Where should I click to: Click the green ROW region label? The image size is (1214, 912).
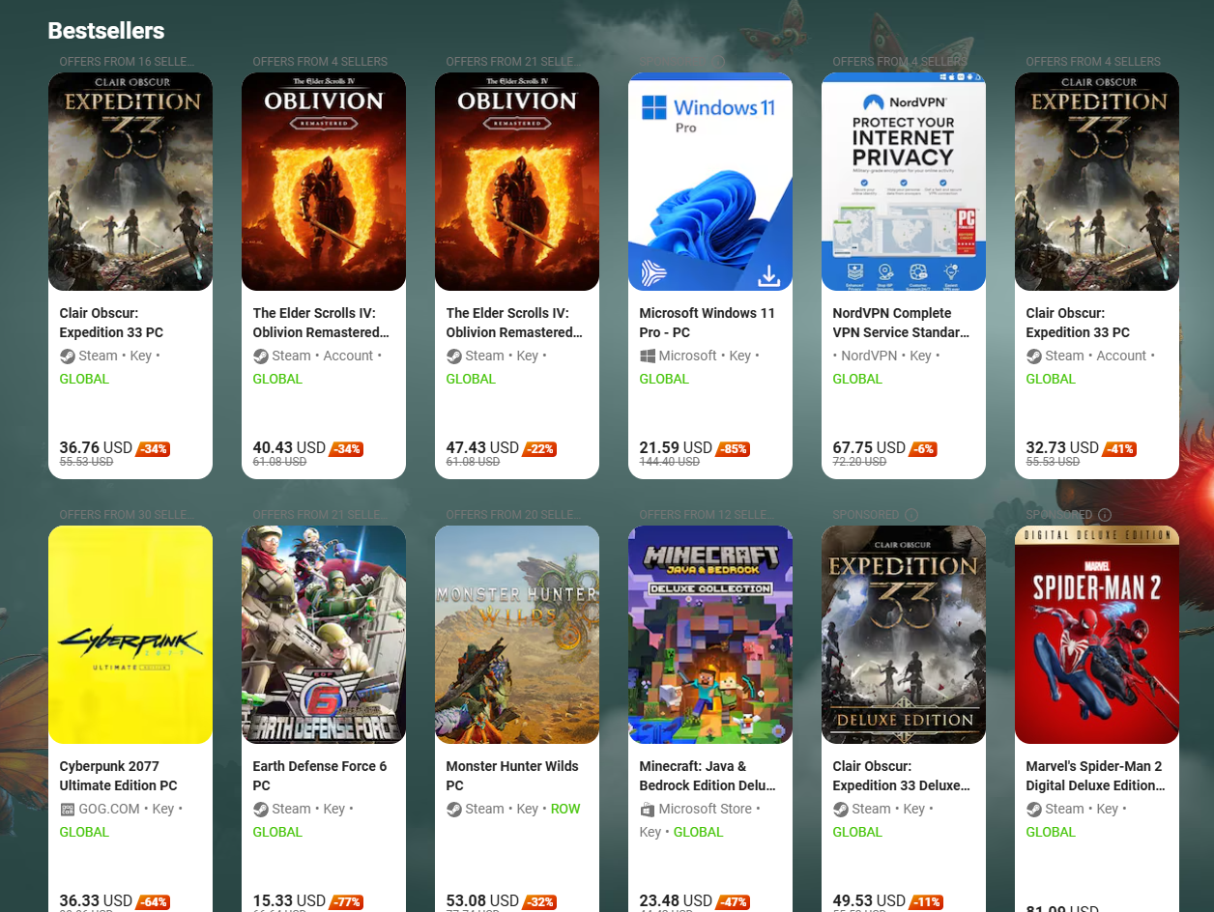[565, 809]
